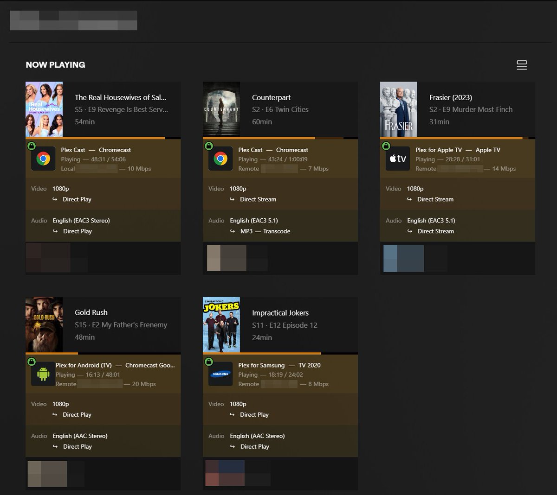Click 'MP3 — Transcode' audio status text

(x=265, y=231)
